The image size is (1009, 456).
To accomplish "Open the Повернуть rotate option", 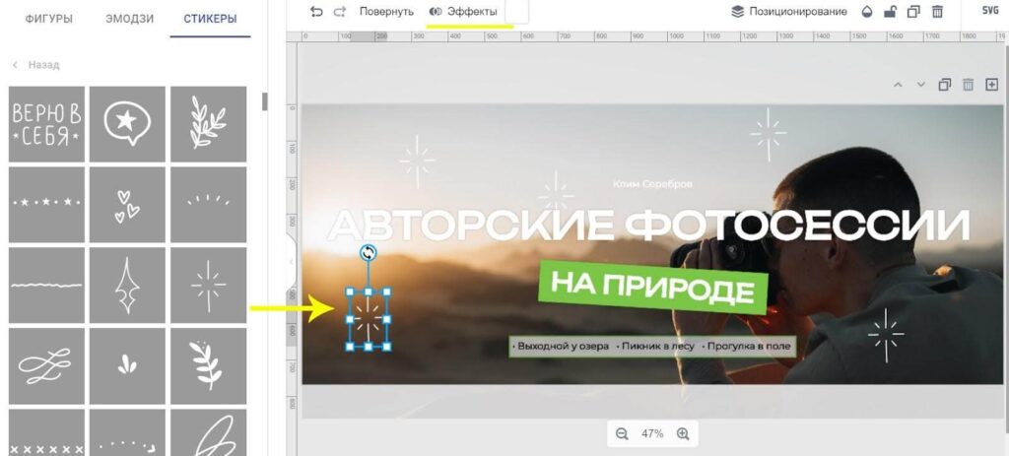I will pyautogui.click(x=386, y=12).
